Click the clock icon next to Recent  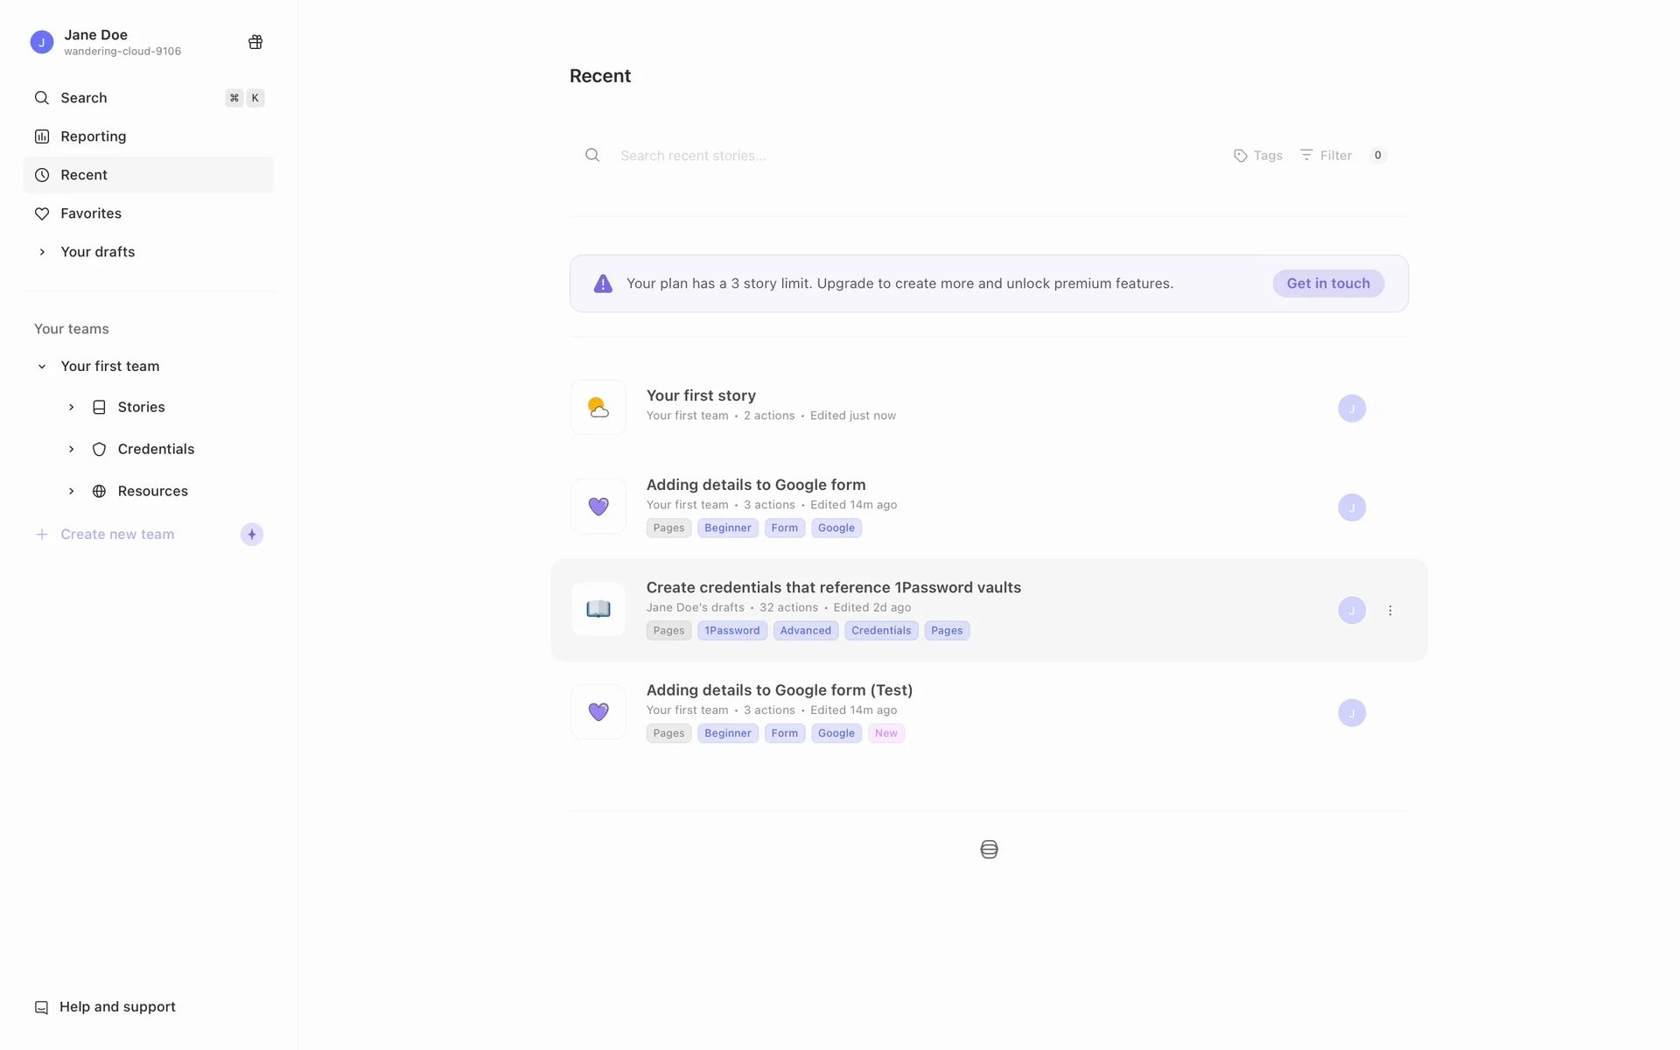(x=41, y=175)
